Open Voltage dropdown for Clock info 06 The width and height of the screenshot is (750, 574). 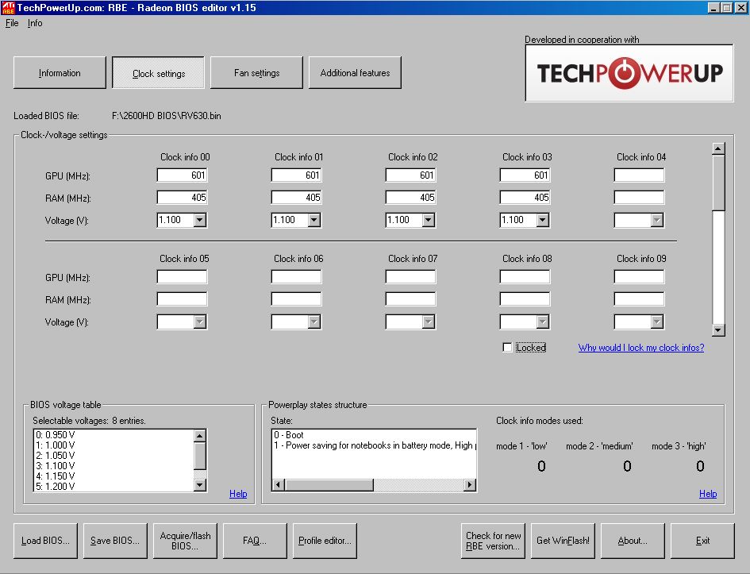point(314,322)
